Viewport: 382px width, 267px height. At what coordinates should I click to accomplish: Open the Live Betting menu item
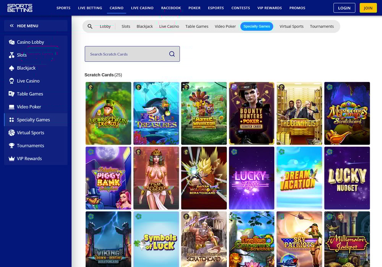90,8
